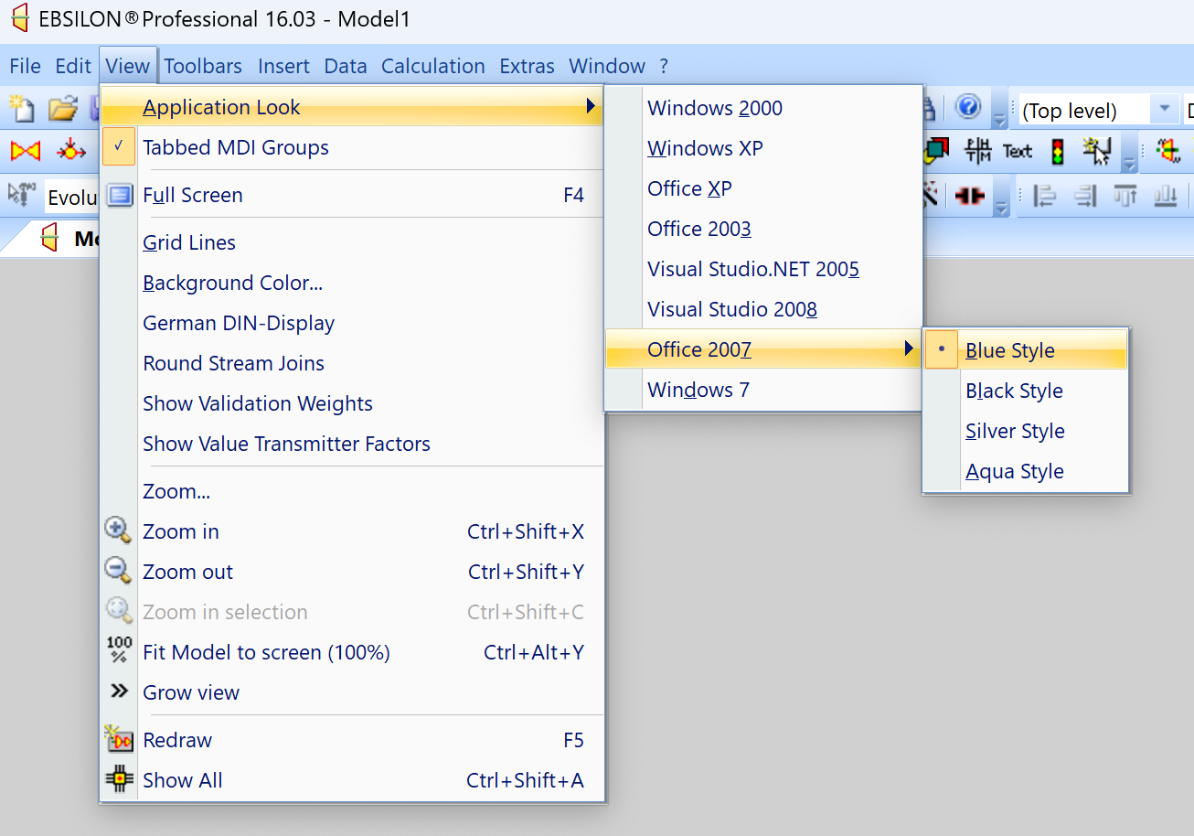Select Fit Model to screen (100%)
The width and height of the screenshot is (1194, 836).
click(352, 652)
